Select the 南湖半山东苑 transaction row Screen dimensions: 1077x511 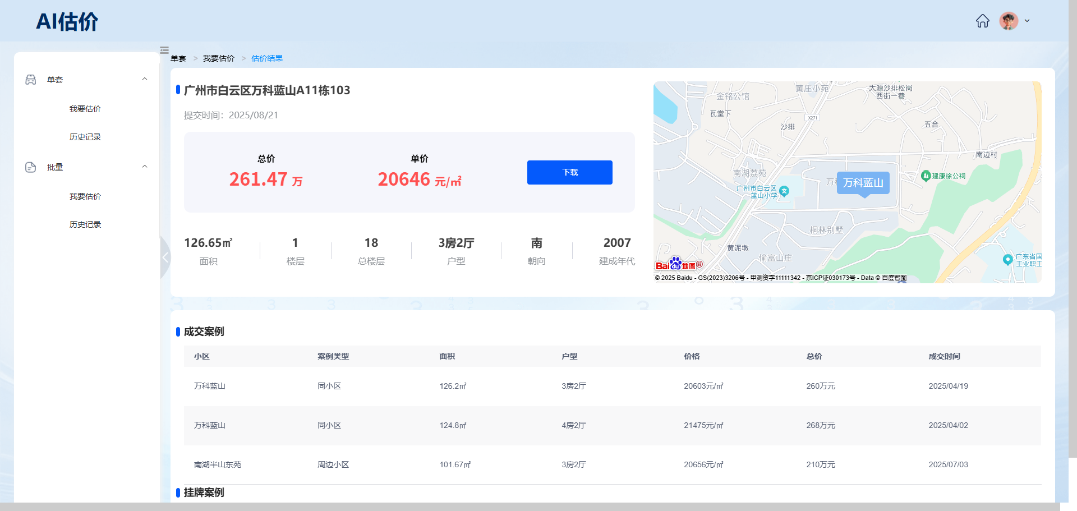[x=612, y=464]
